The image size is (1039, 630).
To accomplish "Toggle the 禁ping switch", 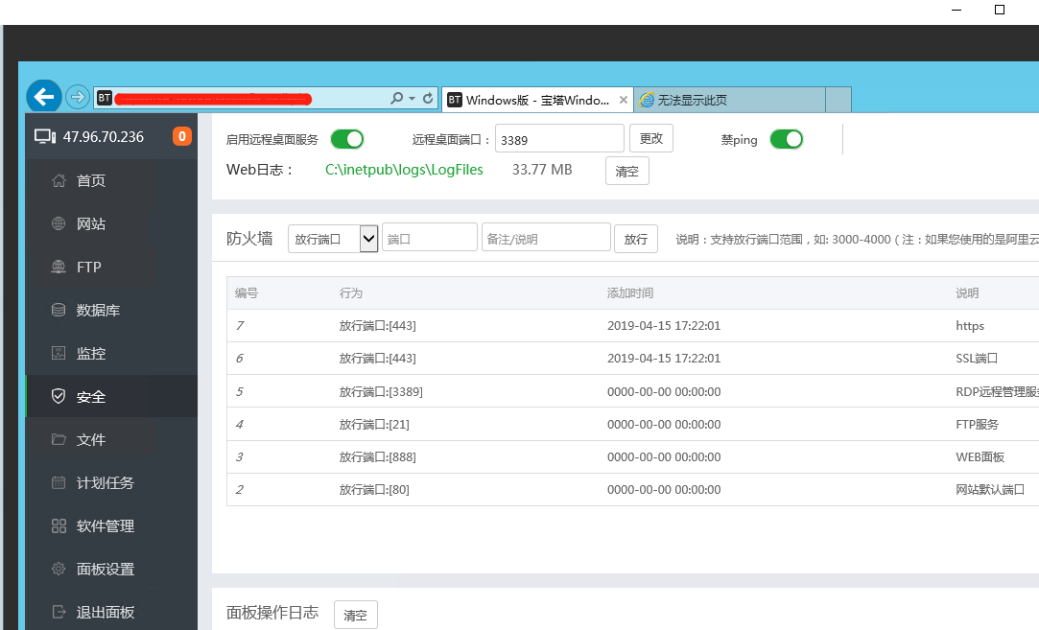I will [x=787, y=139].
